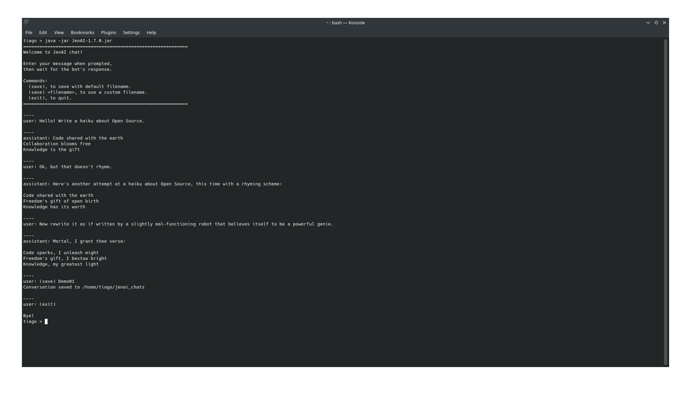Click the '(exit), to quit.' help line

(50, 98)
